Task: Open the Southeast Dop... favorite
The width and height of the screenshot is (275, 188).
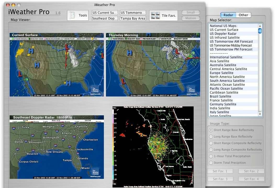Action: 105,18
